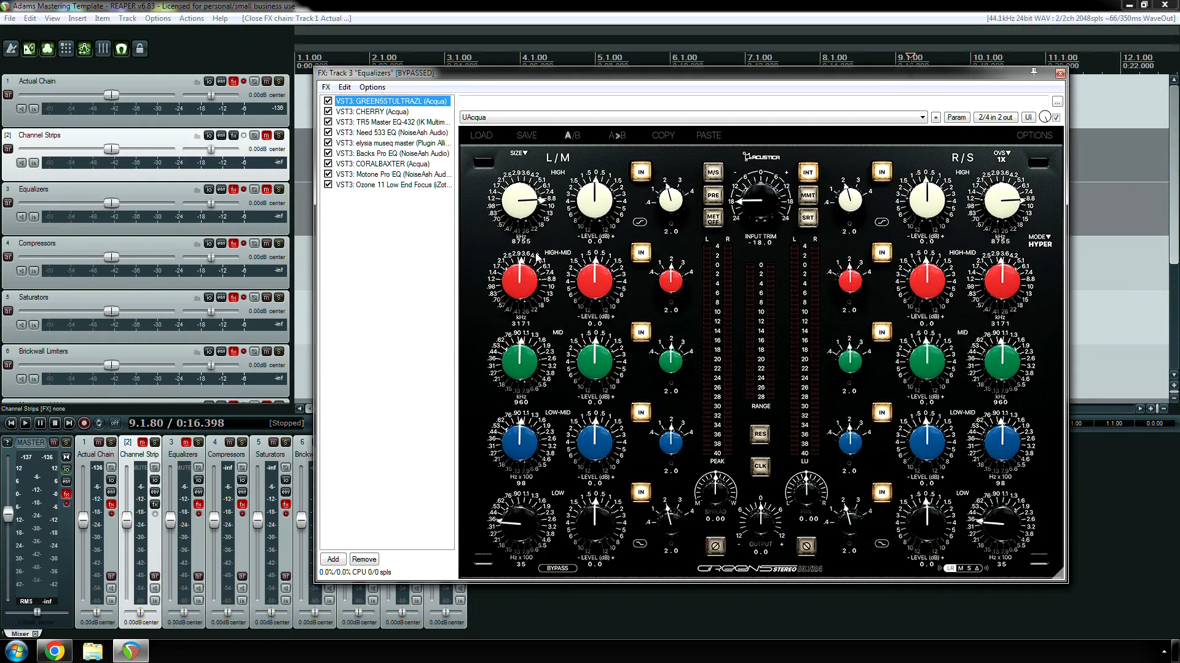Screen dimensions: 1180x663
Task: Toggle phase invert on Saturators track
Action: click(x=254, y=297)
